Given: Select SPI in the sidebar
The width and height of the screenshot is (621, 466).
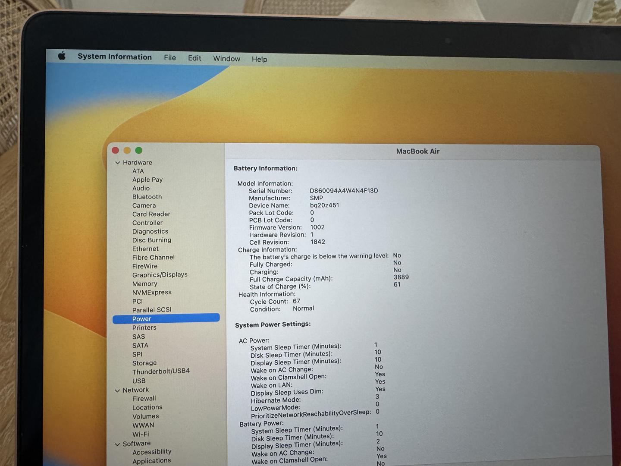Looking at the screenshot, I should point(137,354).
